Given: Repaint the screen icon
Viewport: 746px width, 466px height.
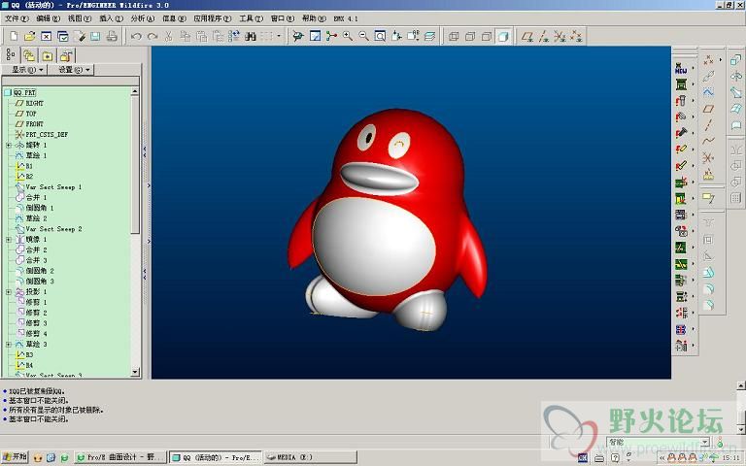Looking at the screenshot, I should [x=315, y=36].
